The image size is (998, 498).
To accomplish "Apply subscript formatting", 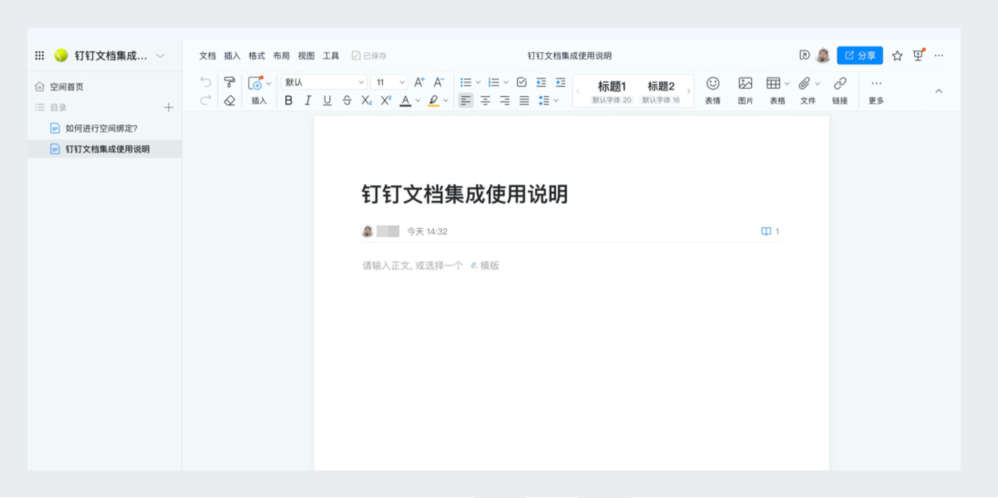I will pos(366,101).
